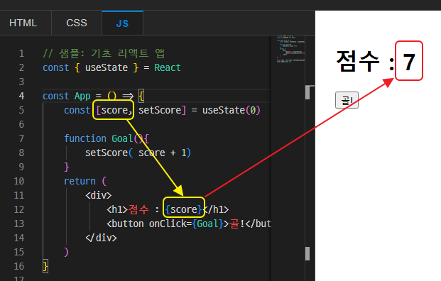Click the closing brace on line 16

tap(45, 266)
